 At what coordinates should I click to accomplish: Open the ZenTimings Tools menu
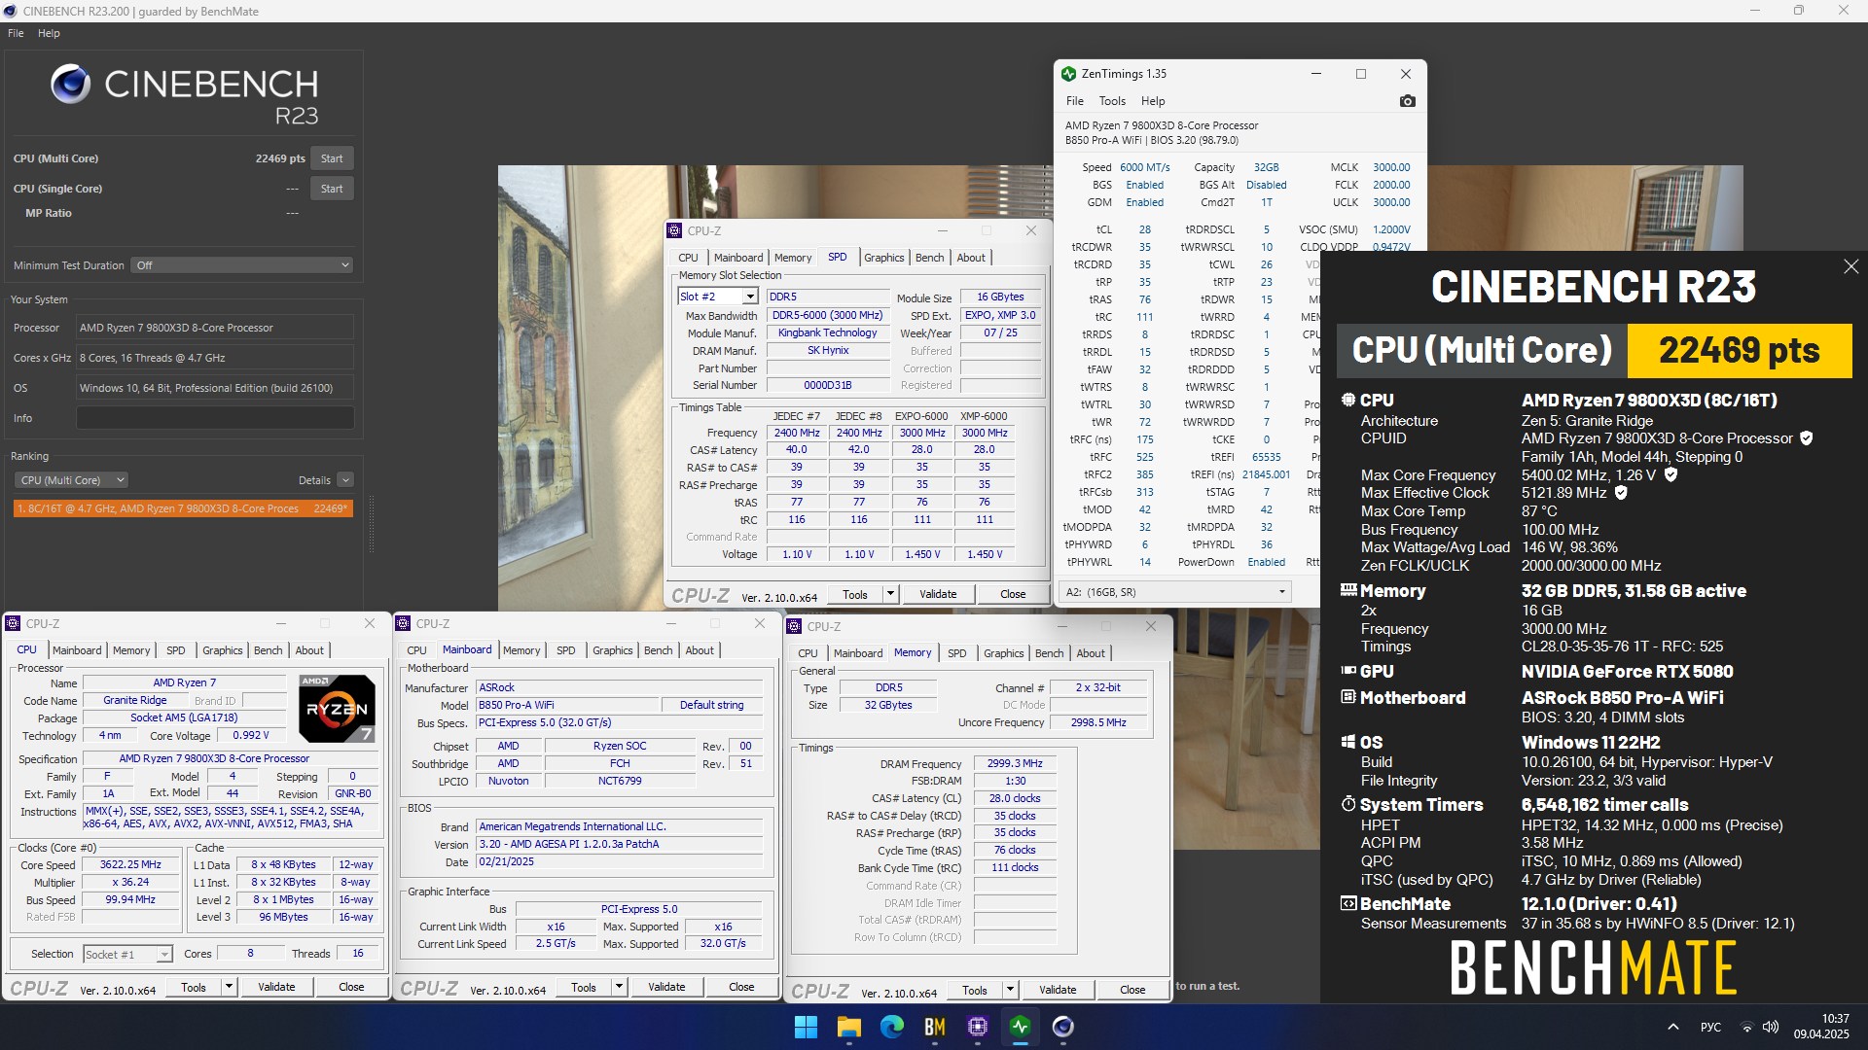[x=1112, y=101]
